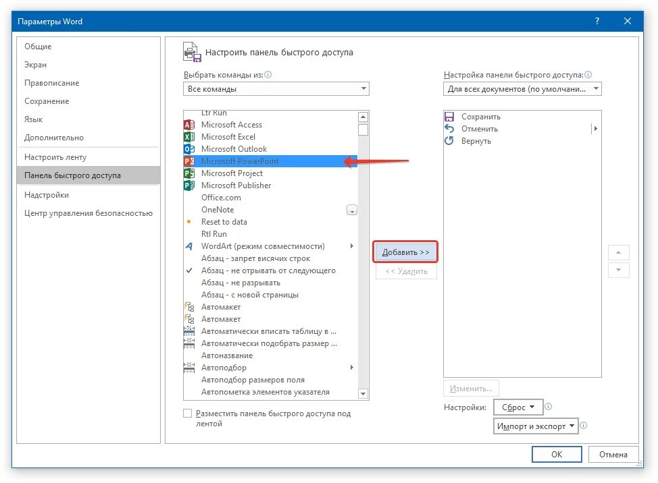Image resolution: width=658 pixels, height=483 pixels.
Task: Click the WordArt icon in command list
Action: (189, 246)
